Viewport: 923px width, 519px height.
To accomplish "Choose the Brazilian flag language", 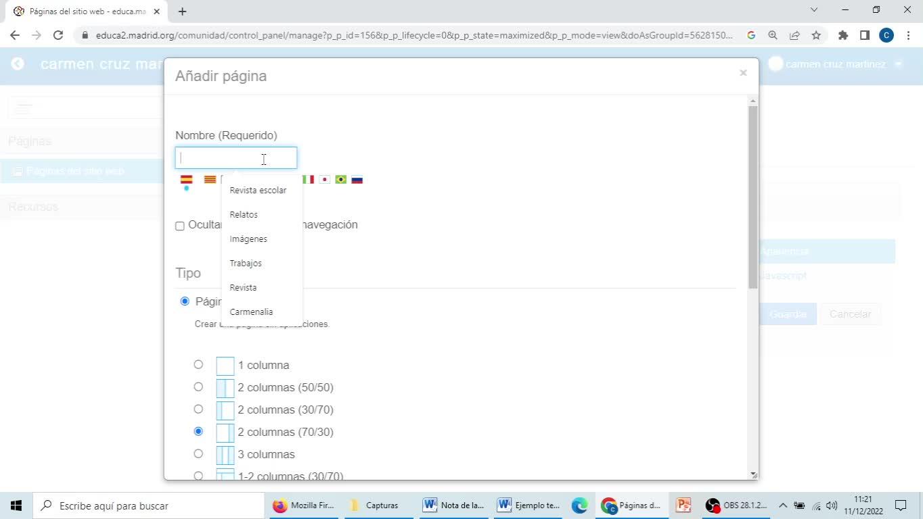I will pos(341,180).
